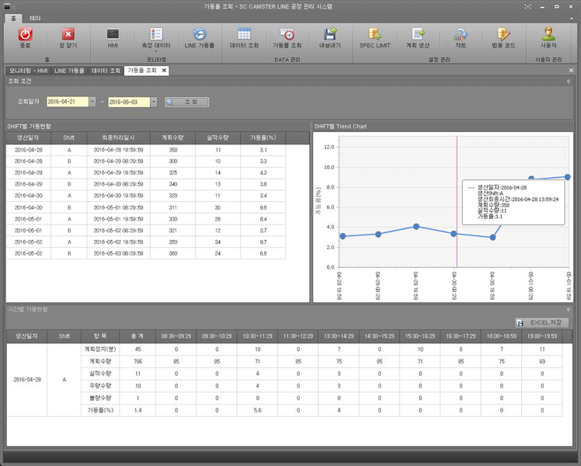Open the LINE 가동률 toolbar icon
Screen dimensions: 581x466
pos(200,34)
